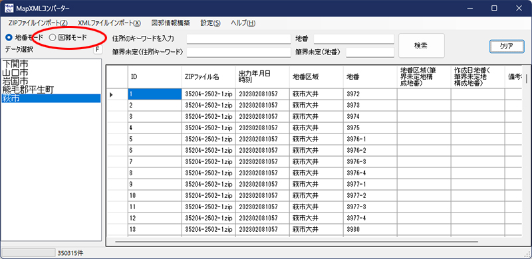532x259 pixels.
Task: Minimize the MapXML converter window
Action: pyautogui.click(x=470, y=8)
